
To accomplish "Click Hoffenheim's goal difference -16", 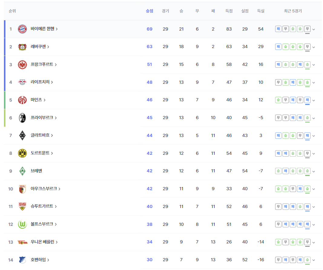I will 261,260.
